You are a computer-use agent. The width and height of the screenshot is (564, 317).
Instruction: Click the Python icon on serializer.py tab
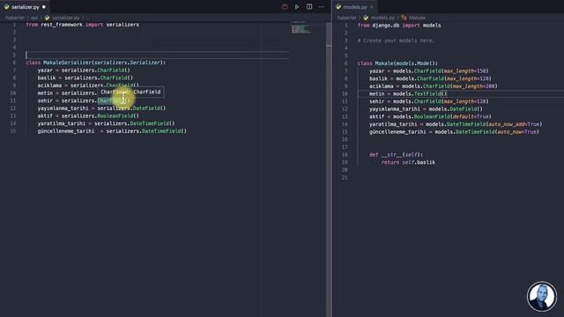tap(6, 7)
